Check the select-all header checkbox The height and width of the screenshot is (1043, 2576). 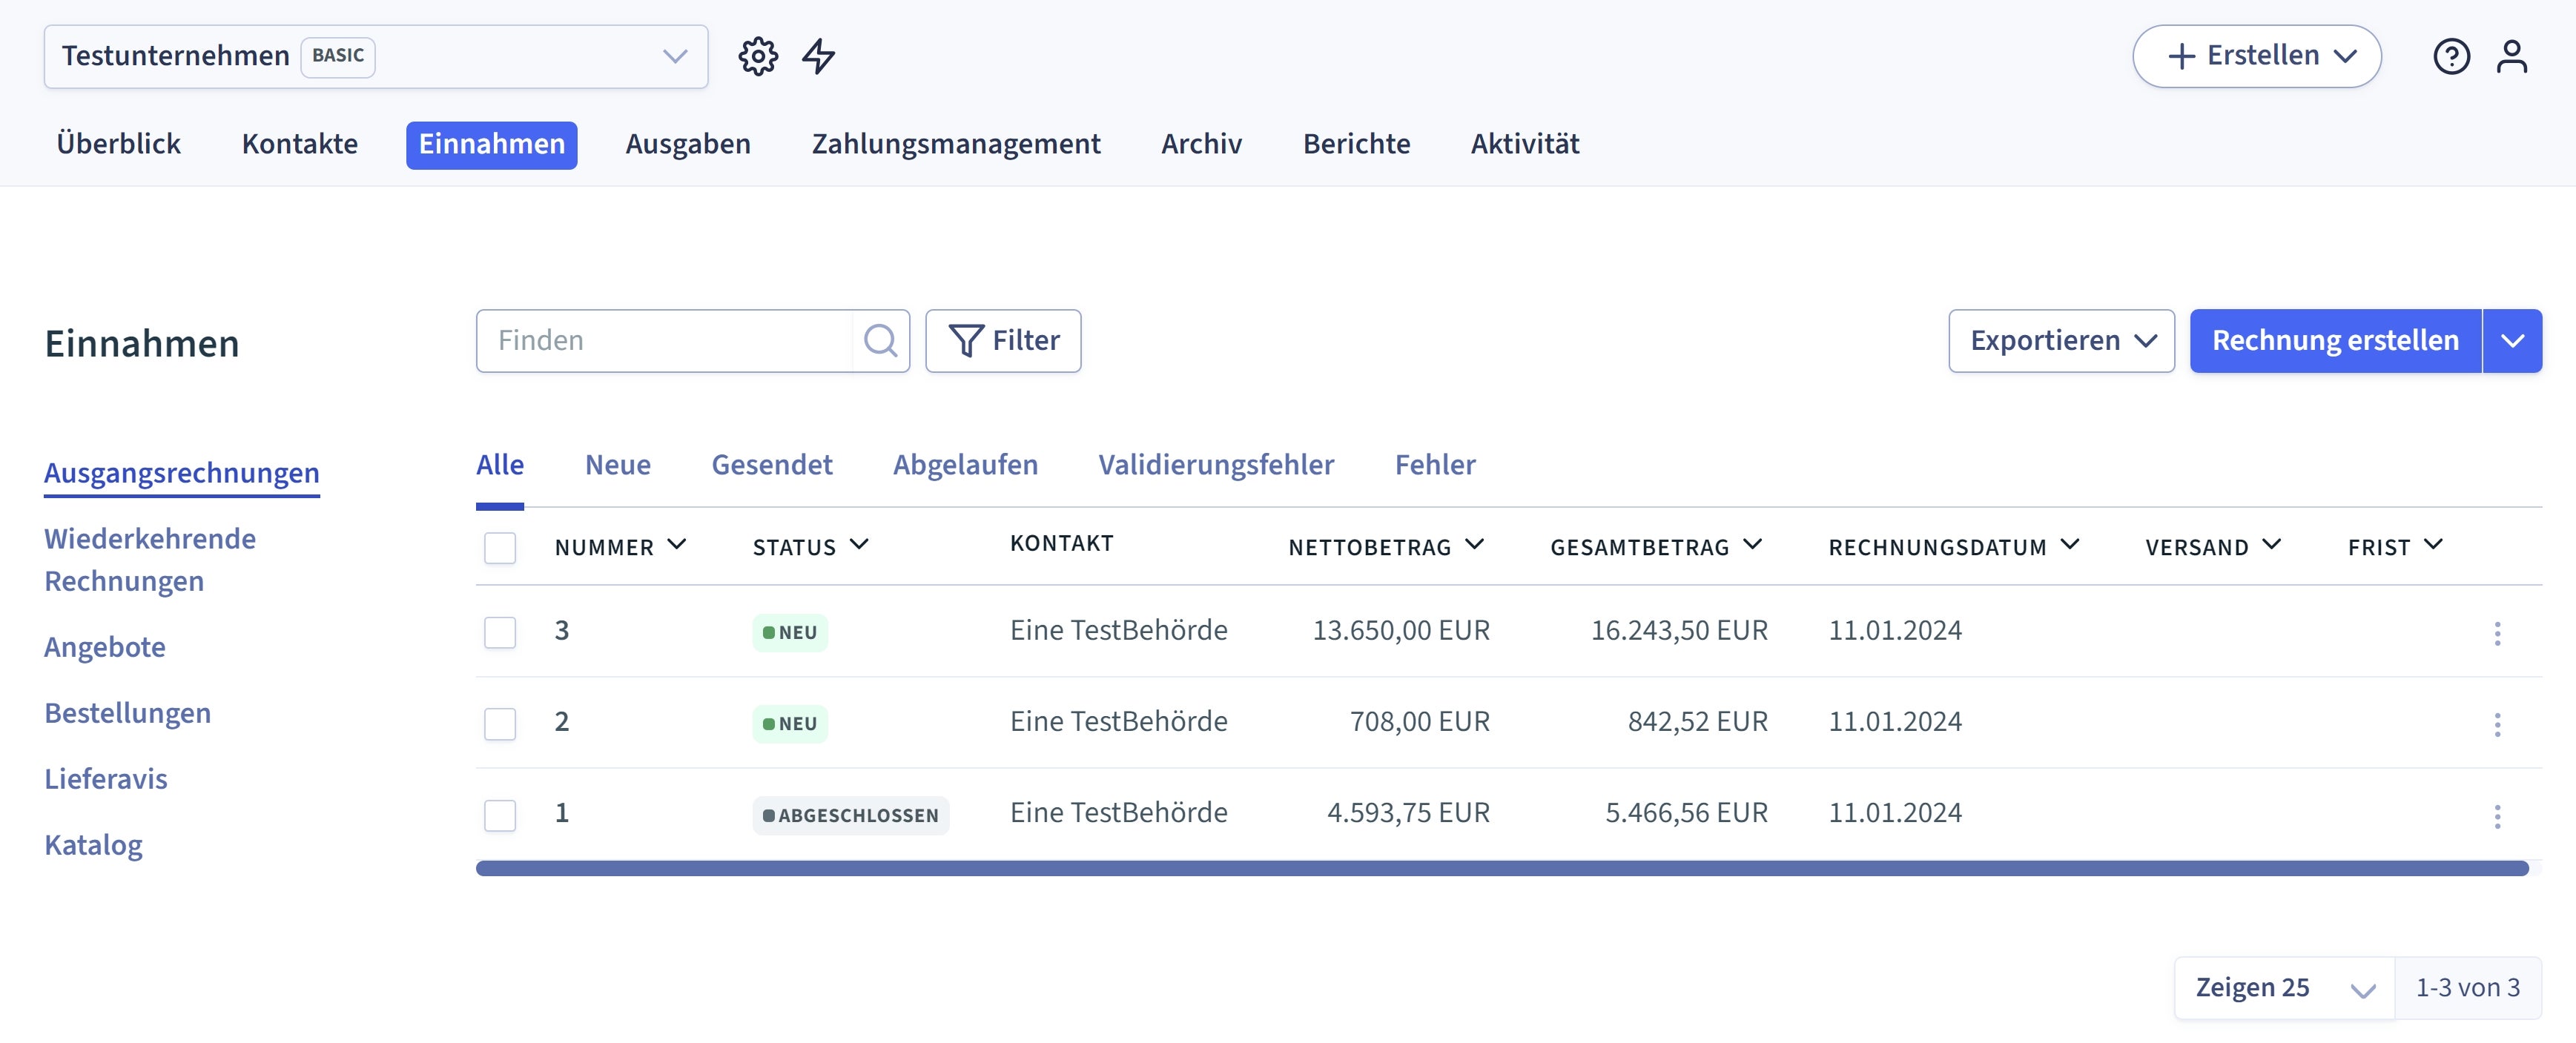(500, 548)
